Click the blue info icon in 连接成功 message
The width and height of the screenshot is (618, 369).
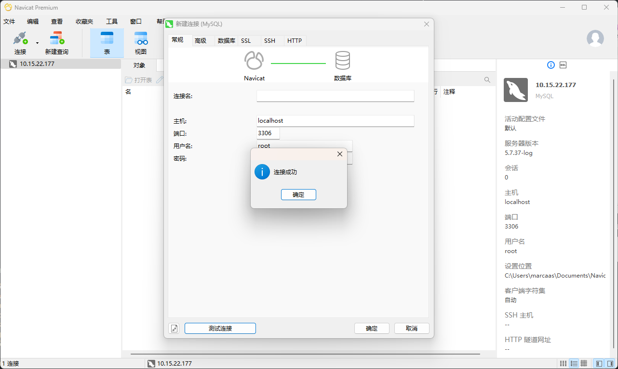[262, 172]
